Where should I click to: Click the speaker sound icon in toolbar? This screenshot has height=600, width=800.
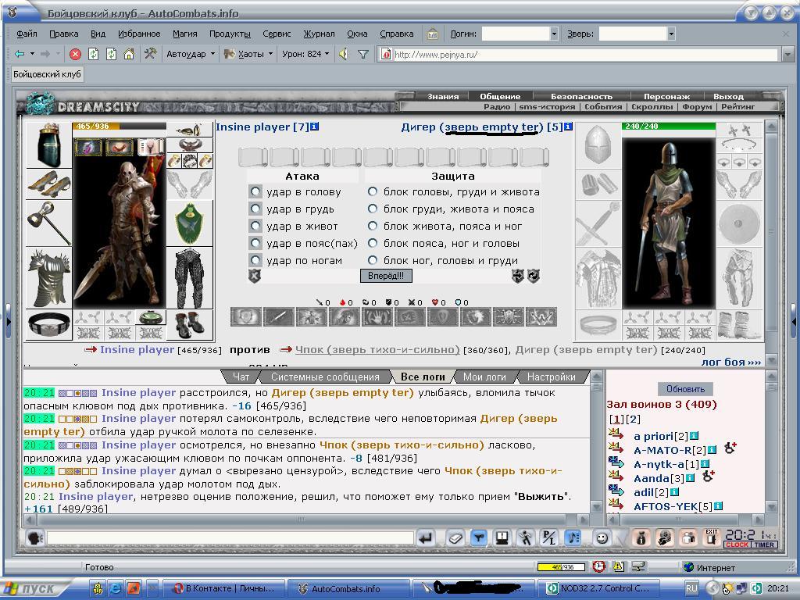point(344,54)
